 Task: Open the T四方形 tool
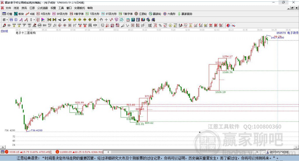pos(93,14)
